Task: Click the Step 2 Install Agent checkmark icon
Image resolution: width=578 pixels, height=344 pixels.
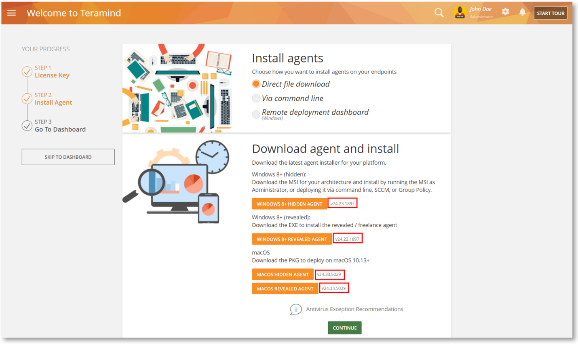Action: (x=27, y=99)
